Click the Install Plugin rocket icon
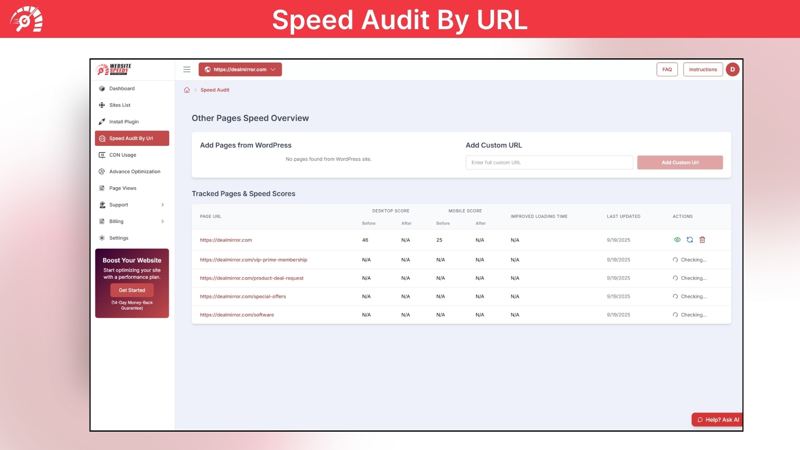The width and height of the screenshot is (800, 450). coord(102,122)
